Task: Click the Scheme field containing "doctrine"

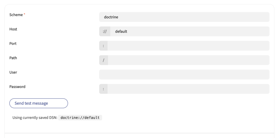Action: point(184,17)
